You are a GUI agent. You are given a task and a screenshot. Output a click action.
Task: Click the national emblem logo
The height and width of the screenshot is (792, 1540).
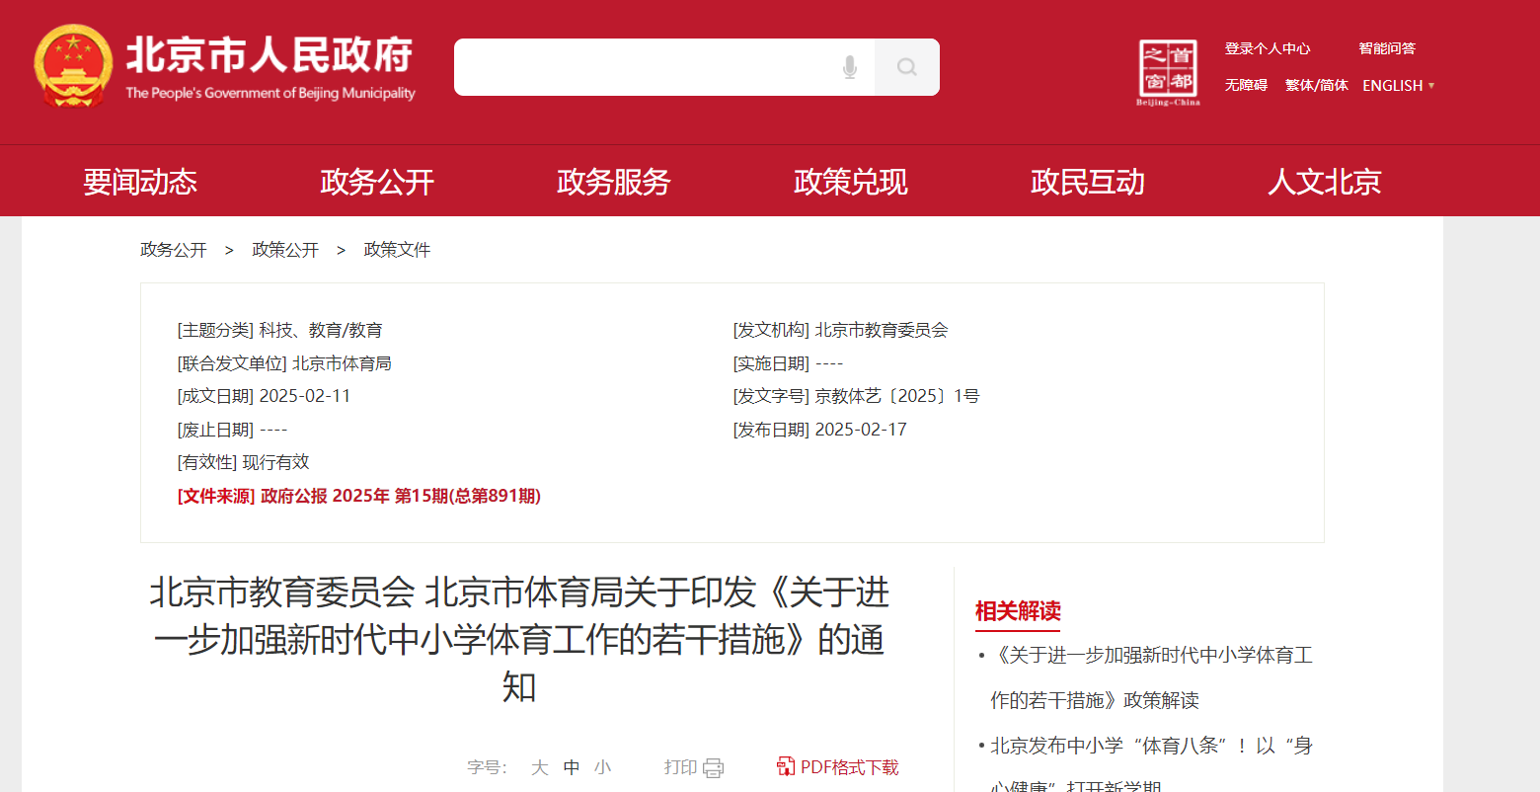pos(73,66)
